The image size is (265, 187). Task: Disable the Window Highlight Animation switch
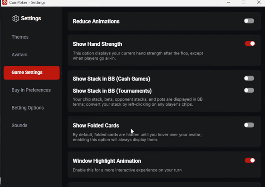coord(249,161)
